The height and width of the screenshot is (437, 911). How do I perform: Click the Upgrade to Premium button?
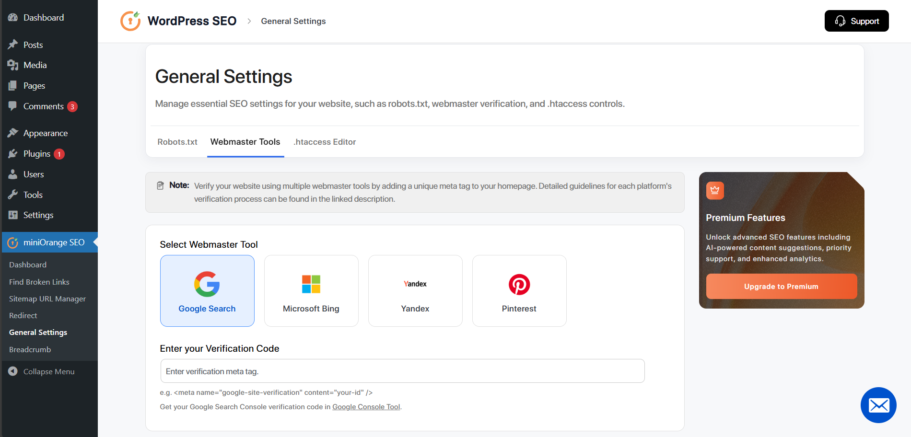[781, 286]
